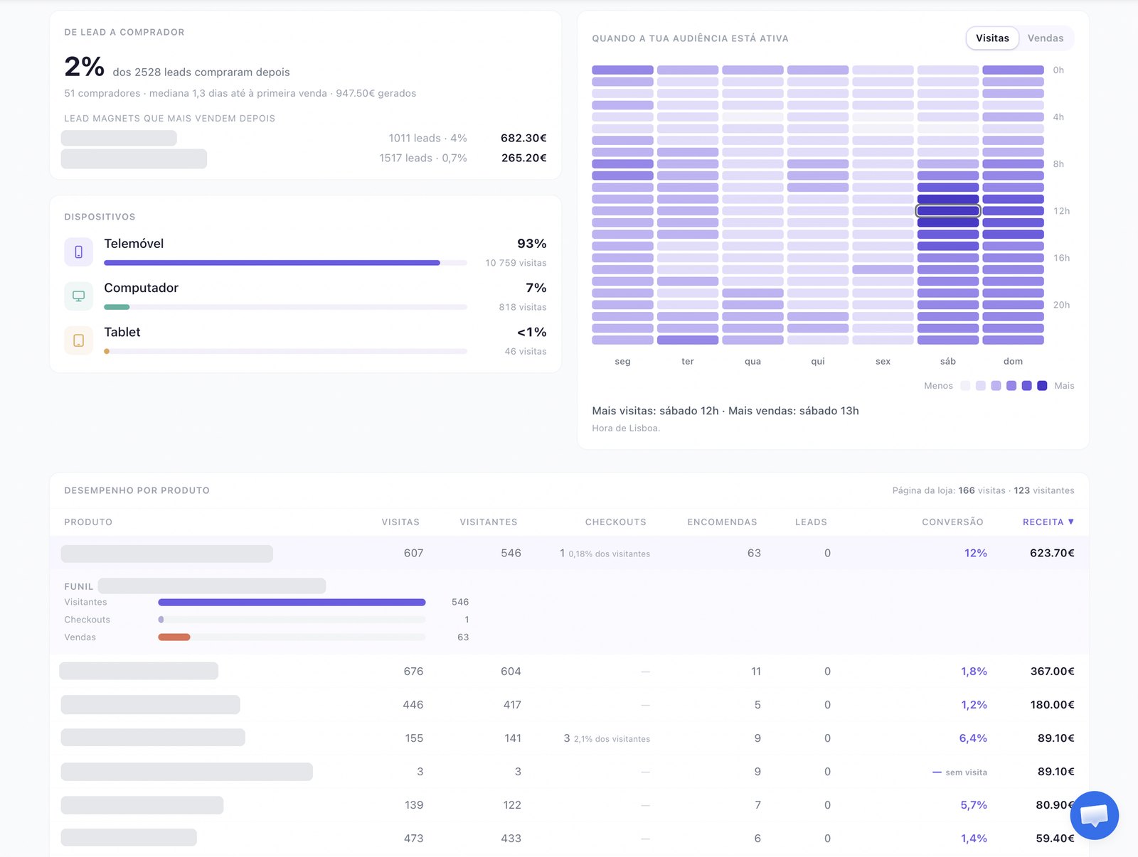Open the chat support bubble
Screen dimensions: 1138x857
pyautogui.click(x=1094, y=815)
